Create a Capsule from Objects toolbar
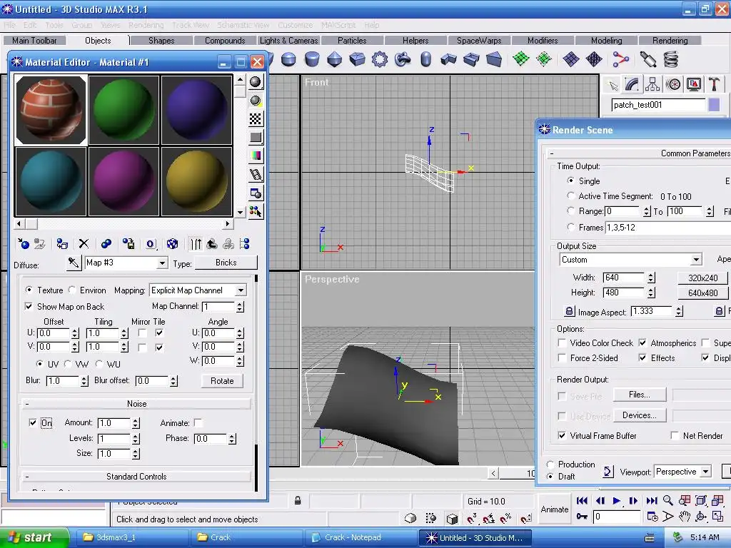Image resolution: width=731 pixels, height=548 pixels. coord(425,59)
